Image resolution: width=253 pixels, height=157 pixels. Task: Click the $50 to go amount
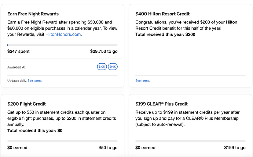[x=108, y=148]
